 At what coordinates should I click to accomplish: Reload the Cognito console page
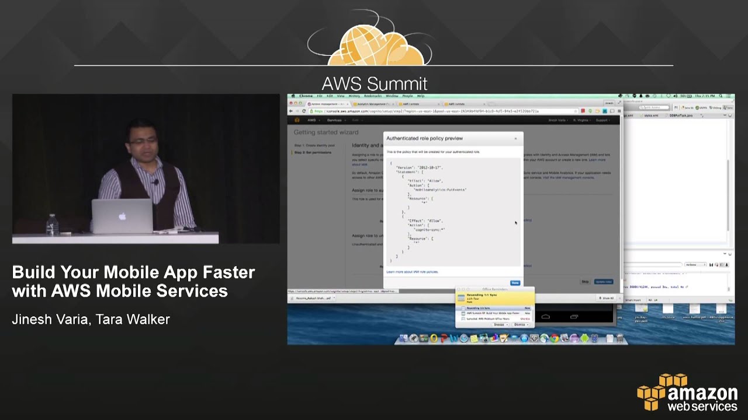pos(304,111)
